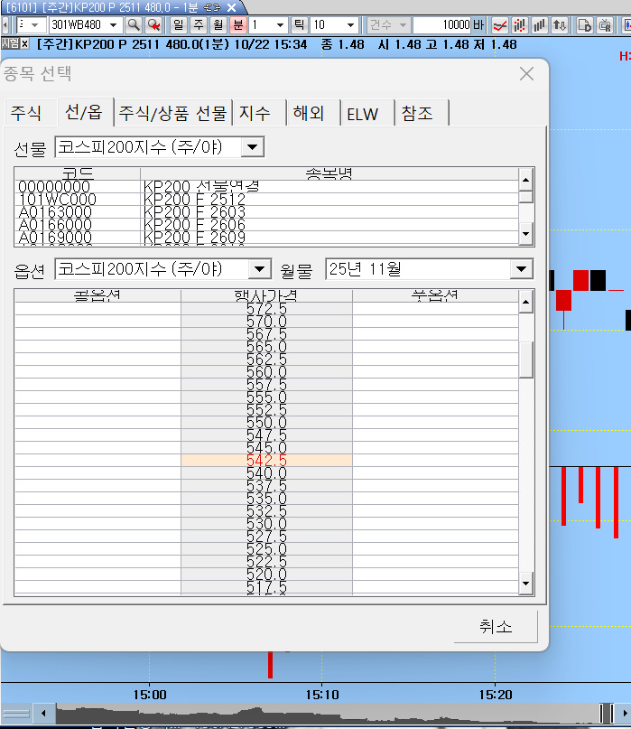This screenshot has height=729, width=631.
Task: Click the red-marked symbol search icon
Action: [153, 25]
